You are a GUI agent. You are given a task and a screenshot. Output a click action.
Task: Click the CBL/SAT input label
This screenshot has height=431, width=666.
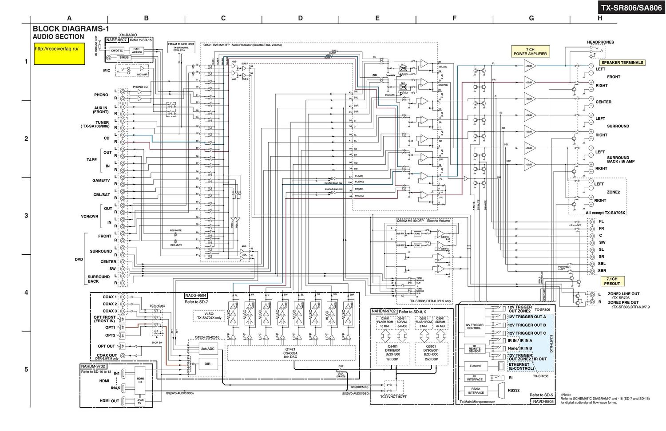[x=102, y=195]
